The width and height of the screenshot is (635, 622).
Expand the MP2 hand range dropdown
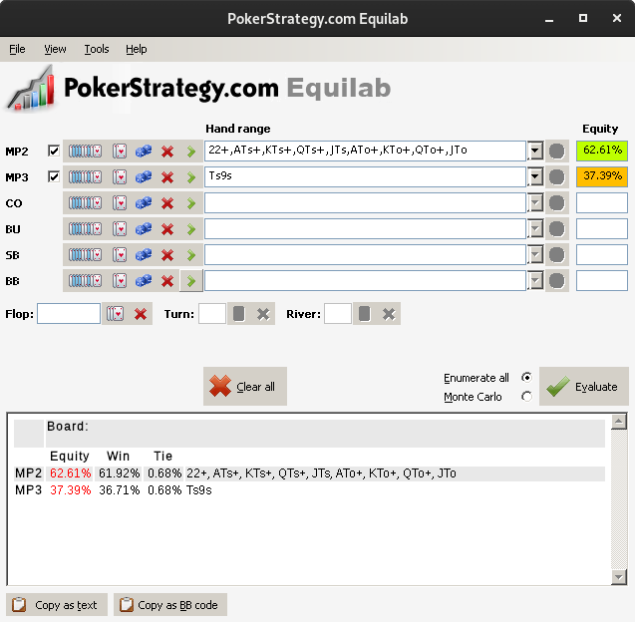[x=534, y=151]
